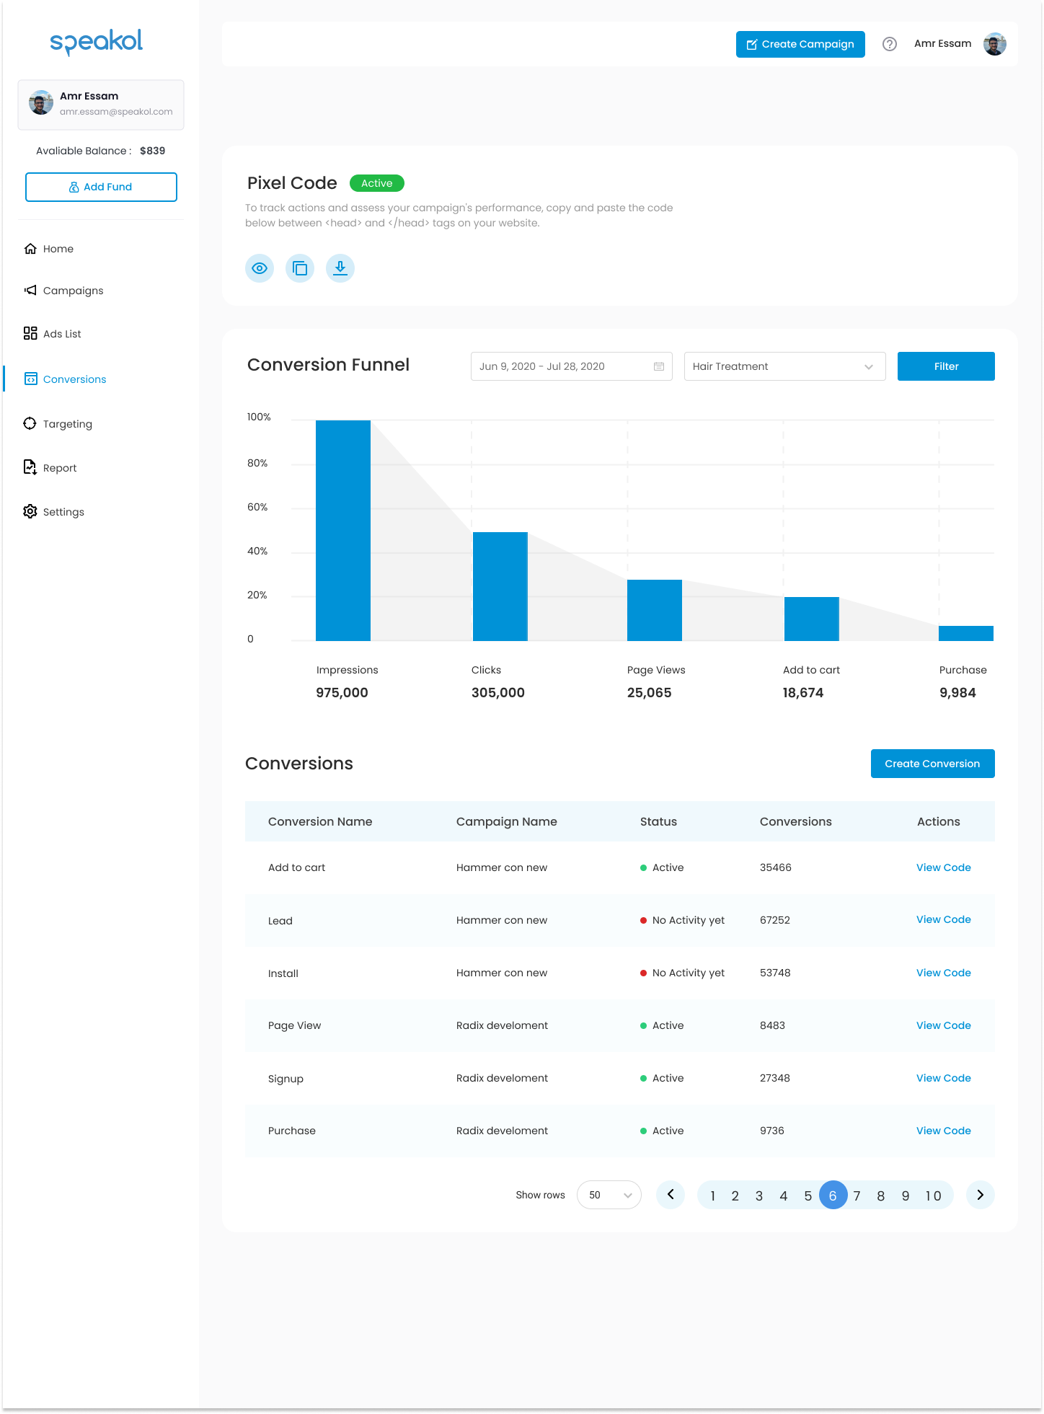This screenshot has width=1044, height=1414.
Task: Click the green Active badge next to Pixel Code
Action: click(377, 183)
